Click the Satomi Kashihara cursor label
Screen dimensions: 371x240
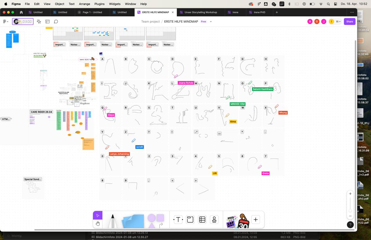tap(263, 89)
